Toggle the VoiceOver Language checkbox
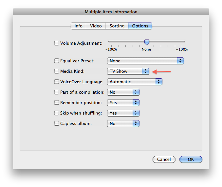This screenshot has width=222, height=187. (x=57, y=82)
